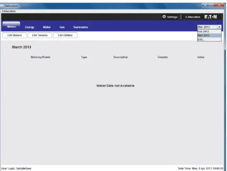Open Settings via the gear icon

click(164, 17)
